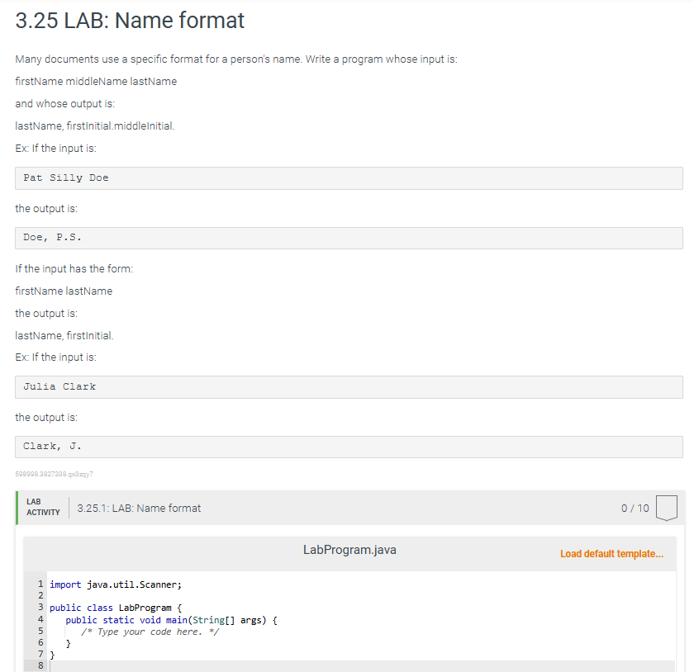Open the "Load default template..." link
The height and width of the screenshot is (672, 694).
point(612,553)
